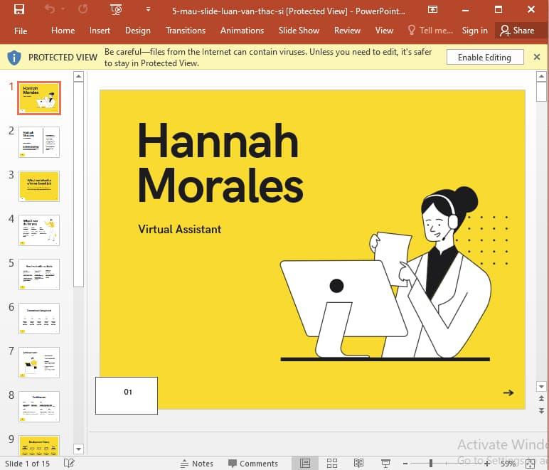Open the Comments pane from status bar

(x=252, y=463)
